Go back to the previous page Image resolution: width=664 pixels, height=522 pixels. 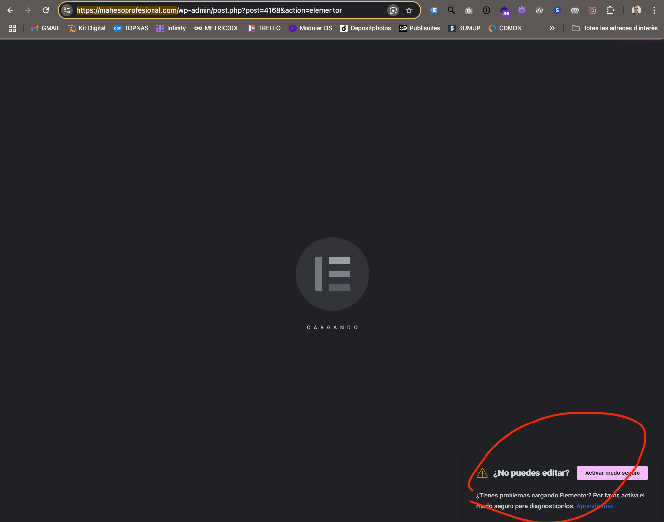[x=10, y=10]
